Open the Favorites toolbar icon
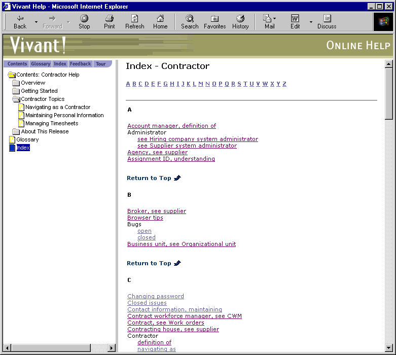This screenshot has height=355, width=396. tap(214, 22)
